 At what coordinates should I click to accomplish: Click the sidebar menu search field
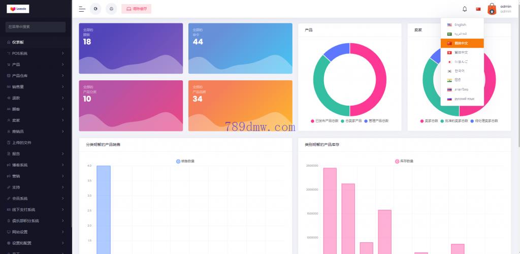[x=36, y=26]
